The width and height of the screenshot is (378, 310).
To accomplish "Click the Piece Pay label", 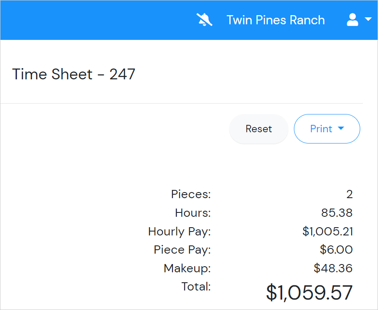I will tap(182, 250).
